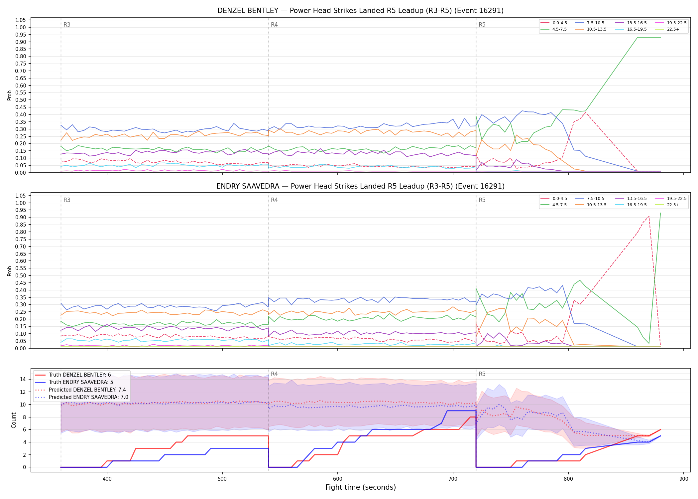
Task: Pick the 19.5-22.5 legend label in the Endry Saavedra chart
Action: (677, 199)
